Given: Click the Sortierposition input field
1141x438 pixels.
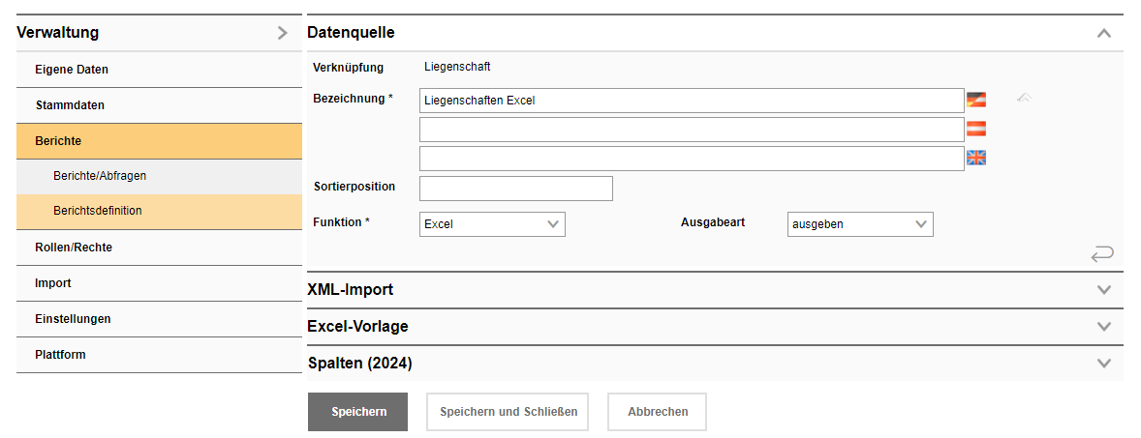Looking at the screenshot, I should (515, 189).
